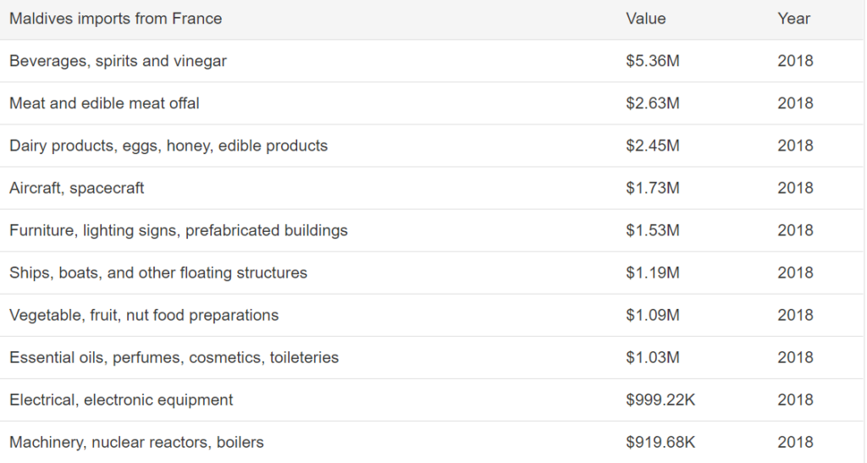Click the 2018 year in Machinery row
This screenshot has width=867, height=463.
click(795, 443)
